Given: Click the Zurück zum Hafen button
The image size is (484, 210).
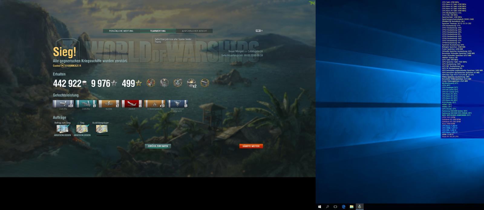Looking at the screenshot, I should (158, 146).
